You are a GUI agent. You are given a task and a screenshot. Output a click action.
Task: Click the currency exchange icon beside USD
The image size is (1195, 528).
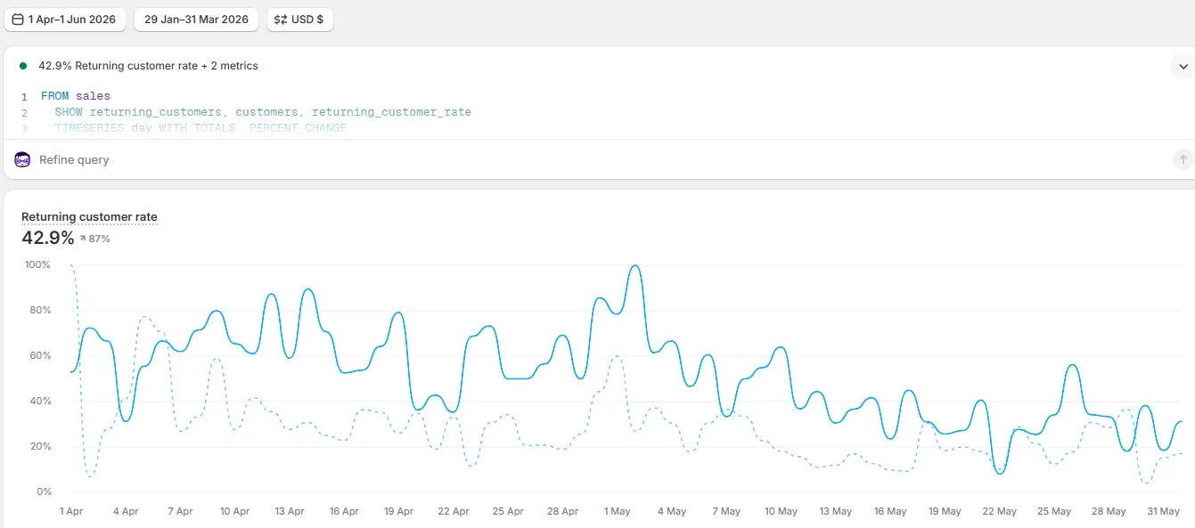pos(281,20)
